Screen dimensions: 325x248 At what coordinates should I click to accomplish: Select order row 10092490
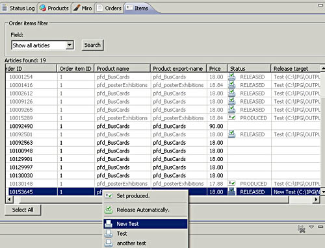point(163,126)
